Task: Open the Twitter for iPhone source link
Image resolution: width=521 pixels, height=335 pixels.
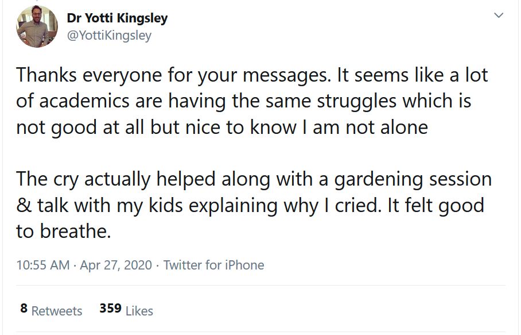Action: pos(213,265)
